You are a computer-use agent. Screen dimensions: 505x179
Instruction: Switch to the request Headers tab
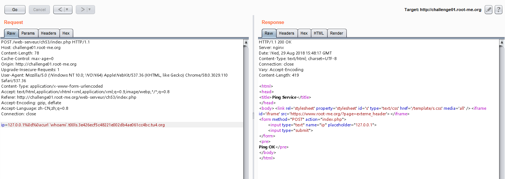48,33
